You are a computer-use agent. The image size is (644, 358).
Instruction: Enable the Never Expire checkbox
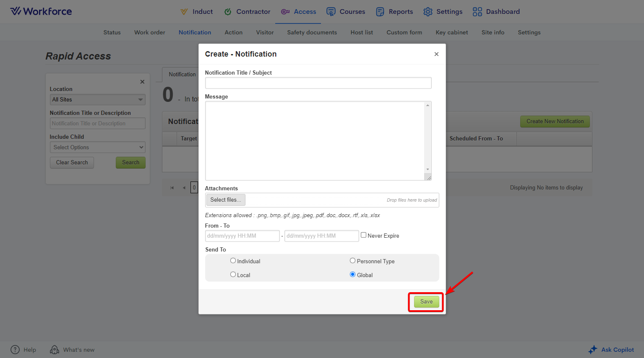[364, 235]
